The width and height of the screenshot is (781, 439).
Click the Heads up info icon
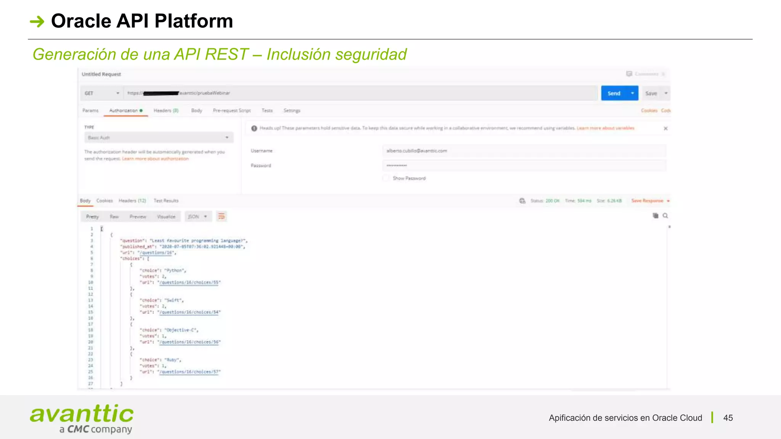[254, 128]
